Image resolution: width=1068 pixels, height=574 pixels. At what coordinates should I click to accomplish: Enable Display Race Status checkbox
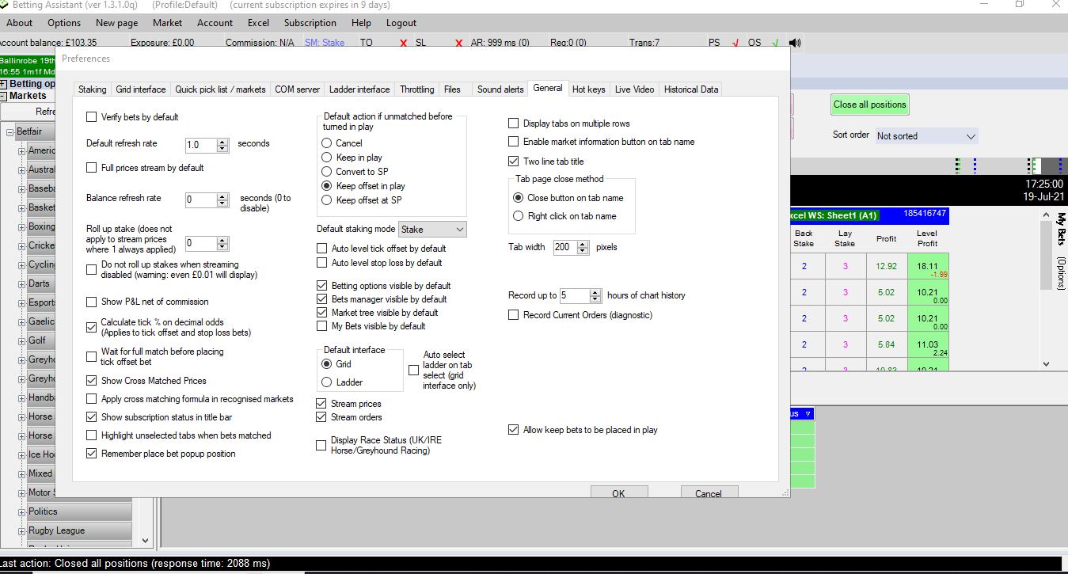[321, 446]
